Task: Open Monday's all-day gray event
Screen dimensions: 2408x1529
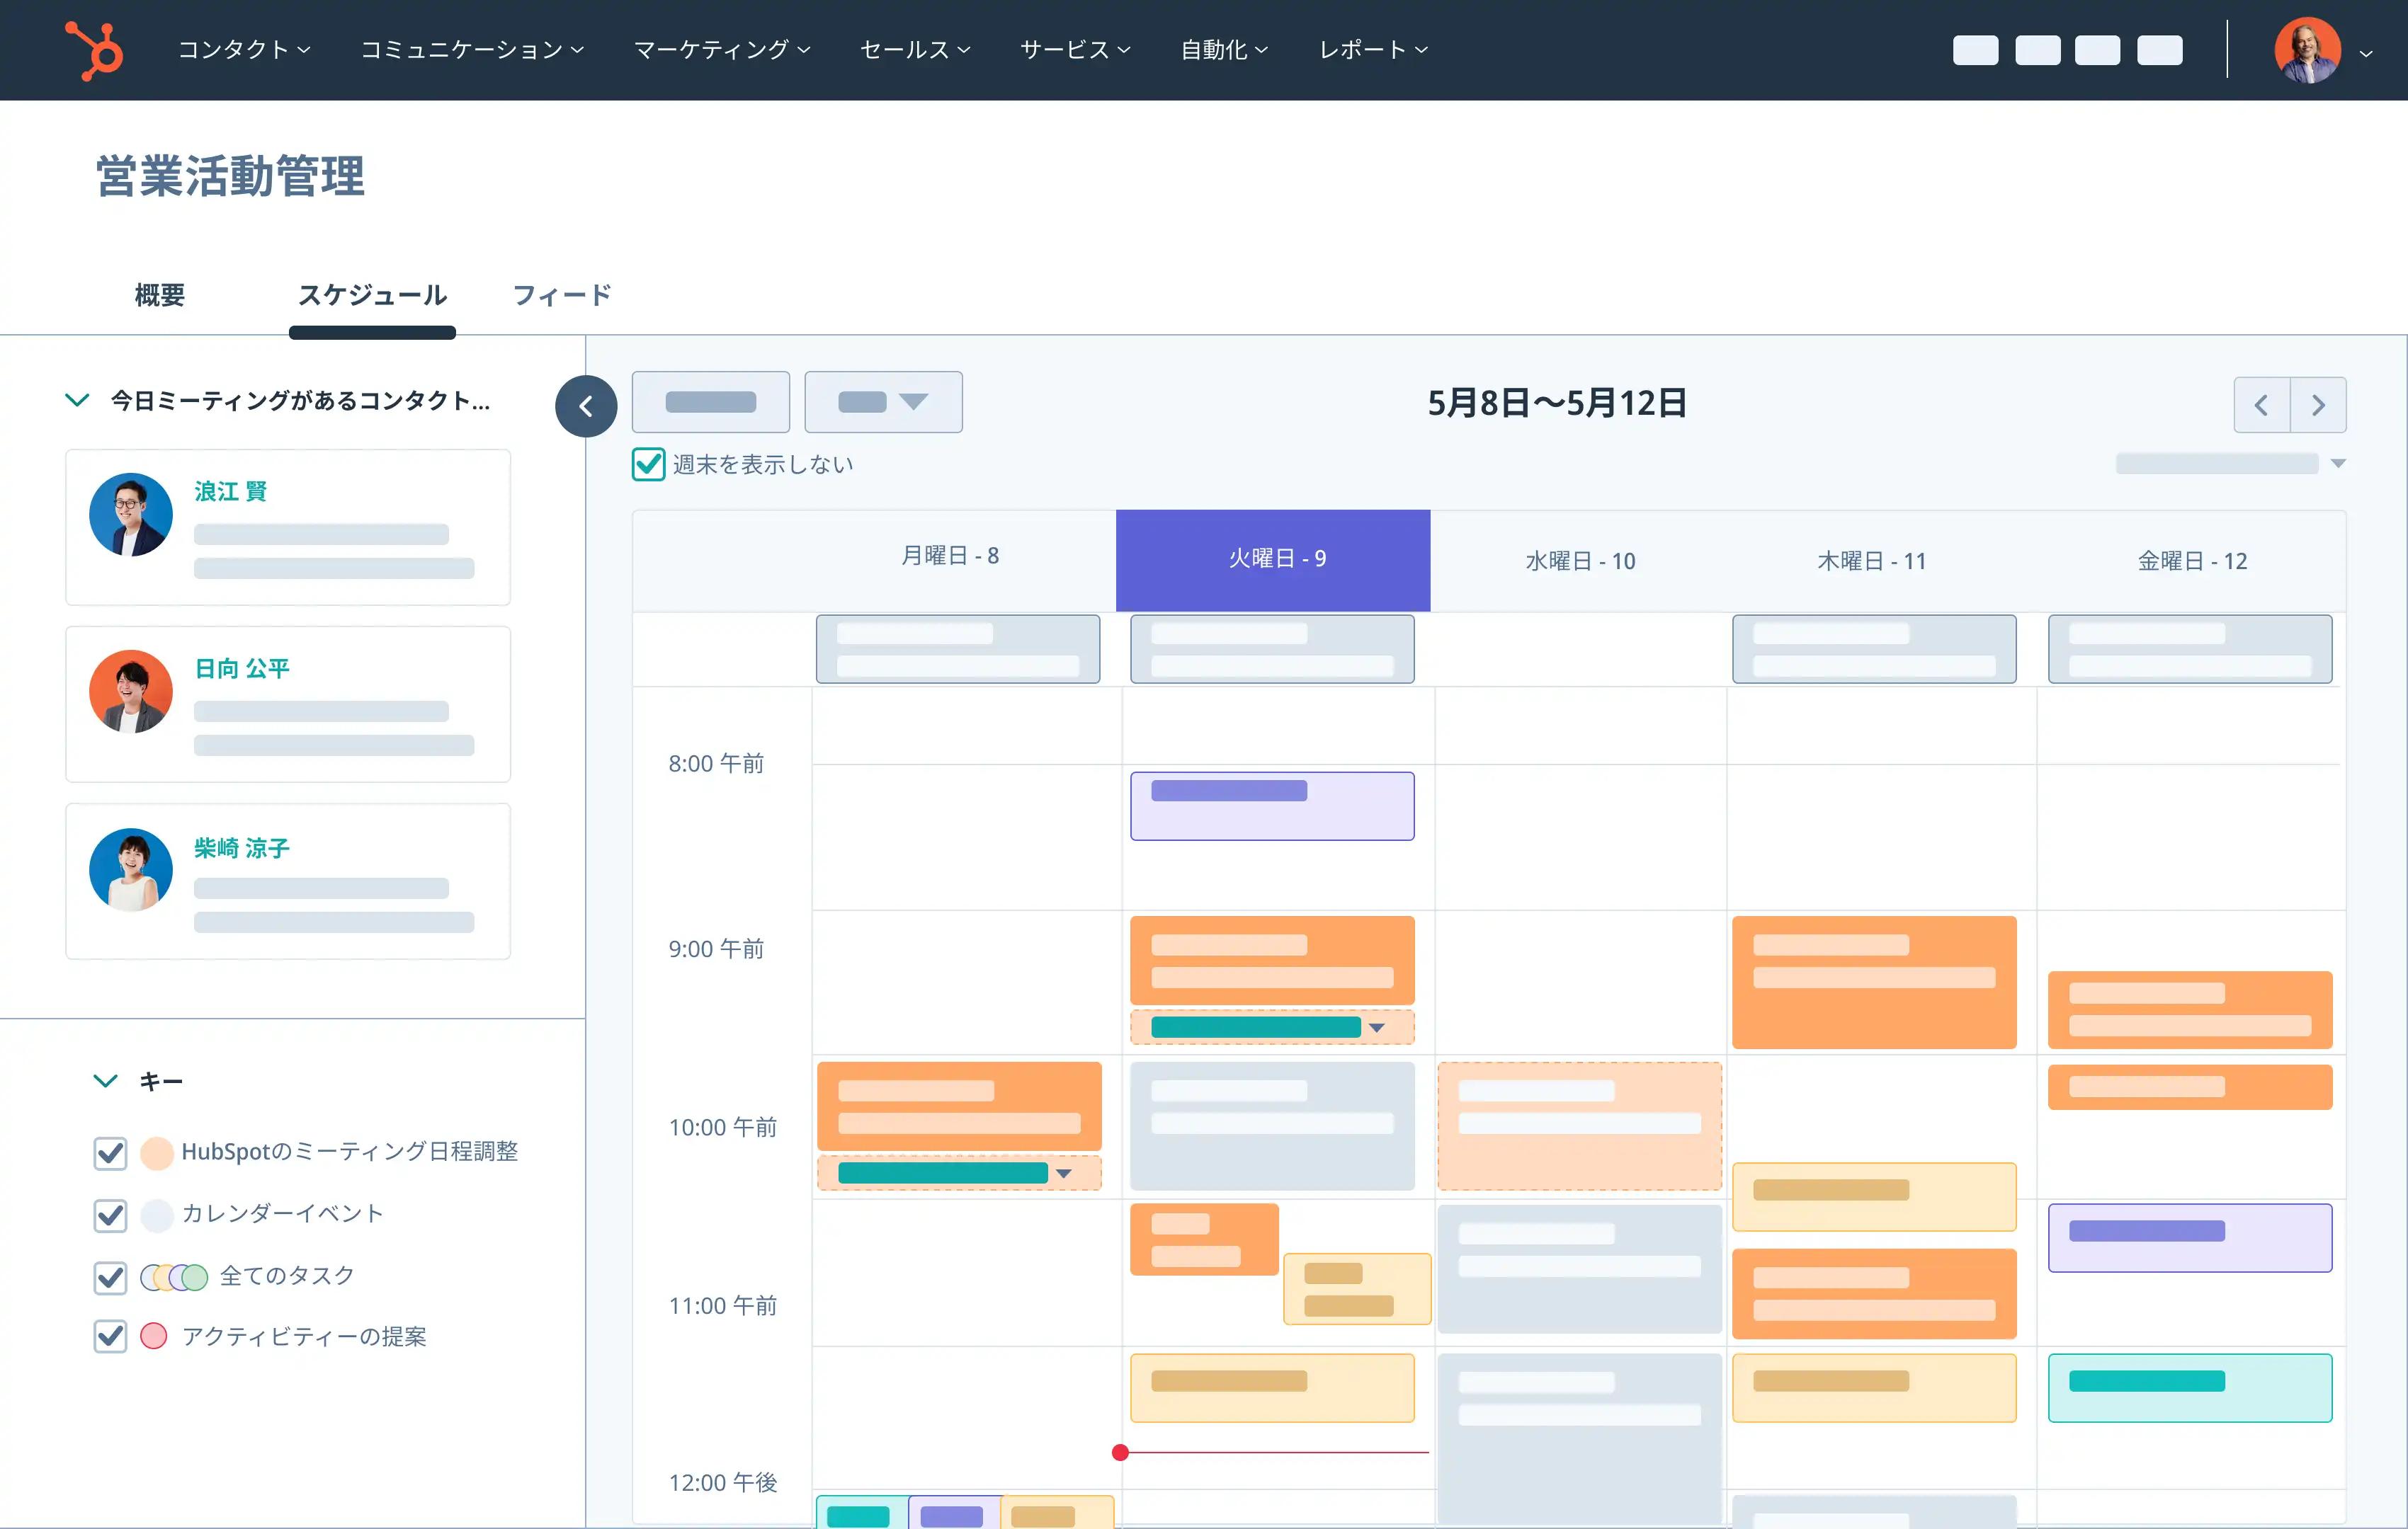Action: point(958,648)
